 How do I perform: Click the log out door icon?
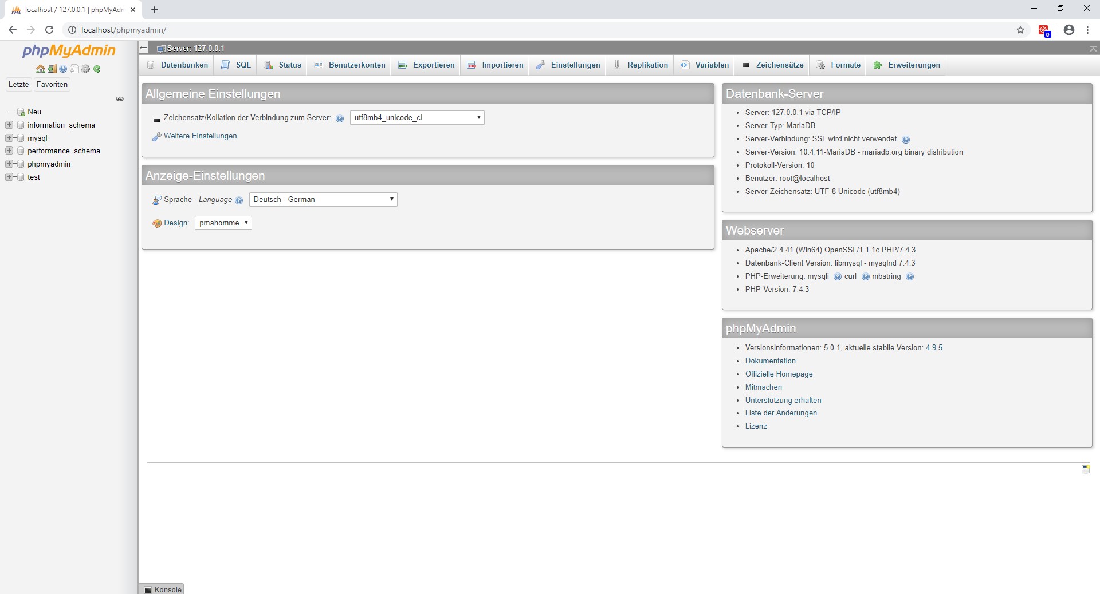pos(52,69)
